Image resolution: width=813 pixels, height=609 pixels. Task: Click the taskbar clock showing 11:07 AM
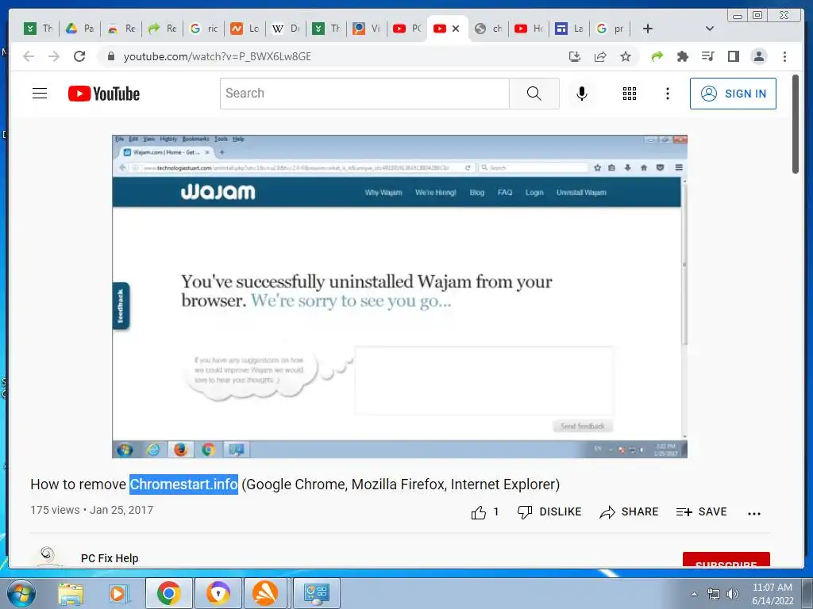[x=772, y=594]
